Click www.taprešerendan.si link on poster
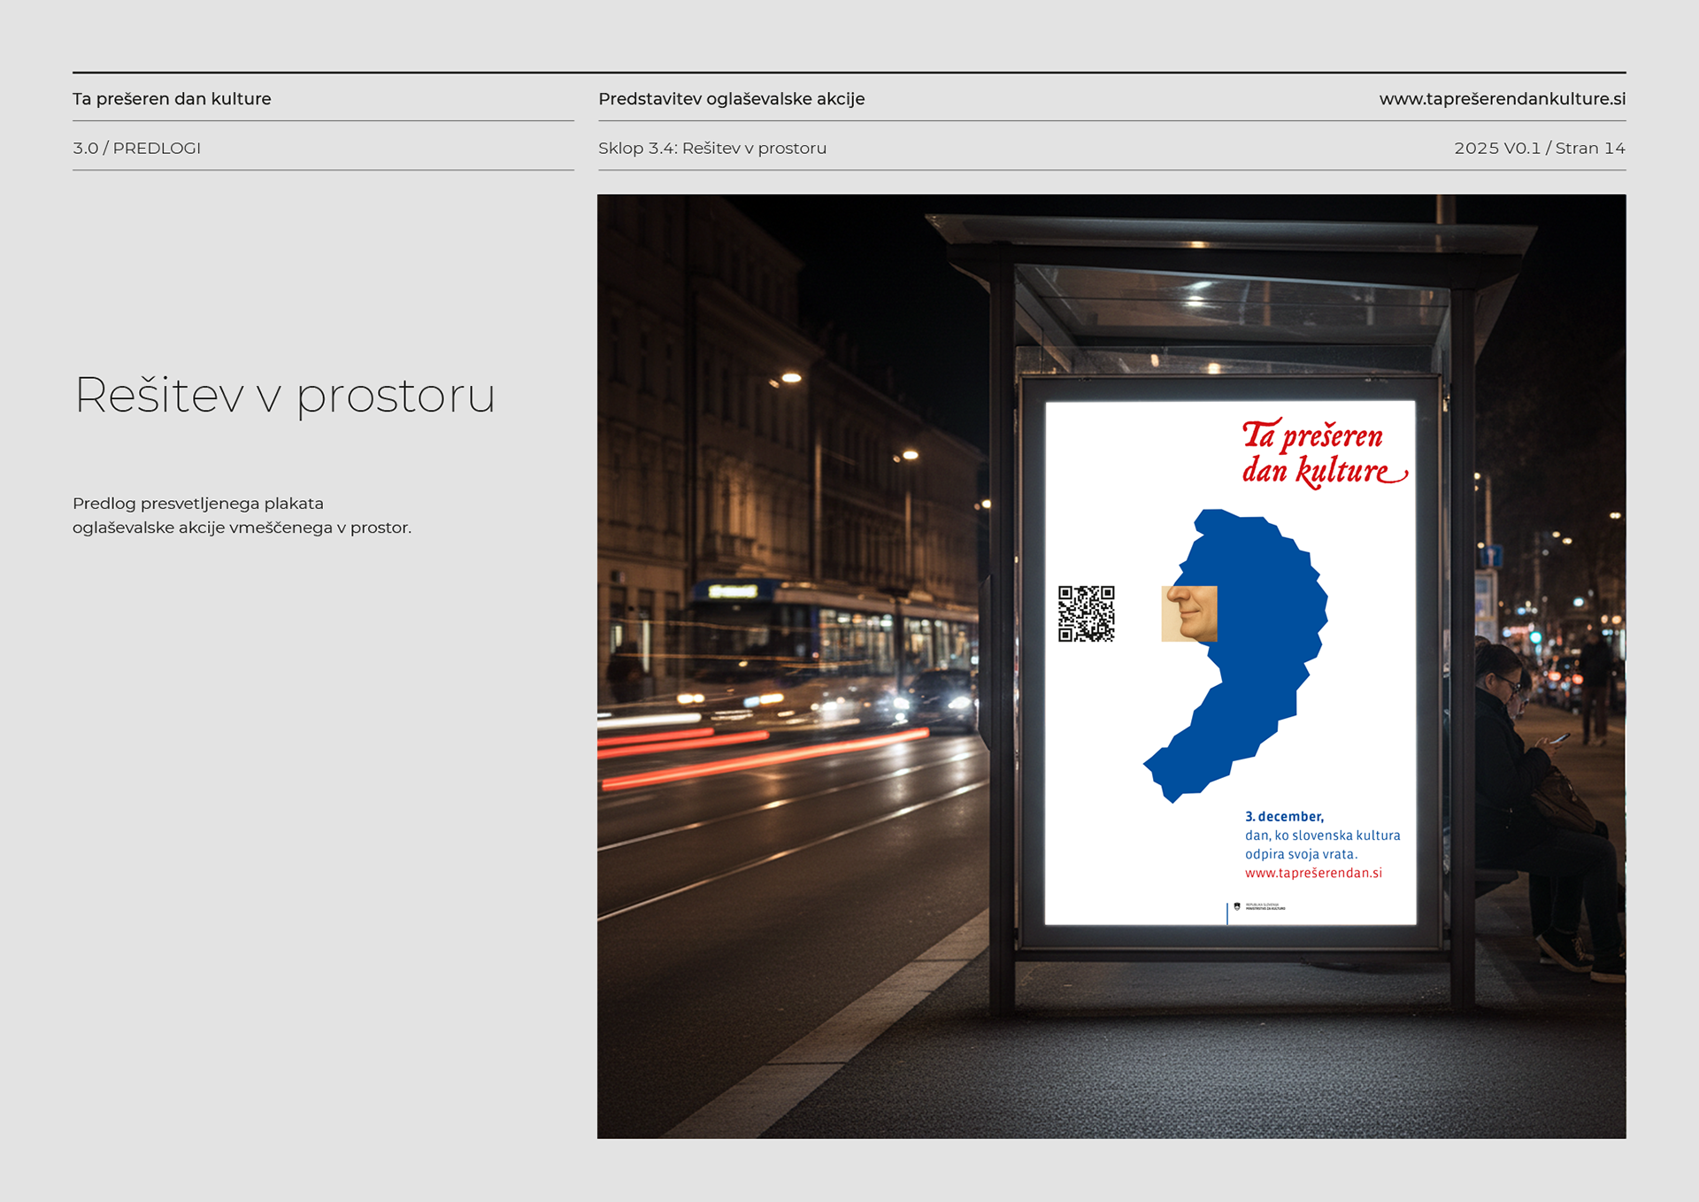This screenshot has height=1202, width=1699. point(1313,873)
